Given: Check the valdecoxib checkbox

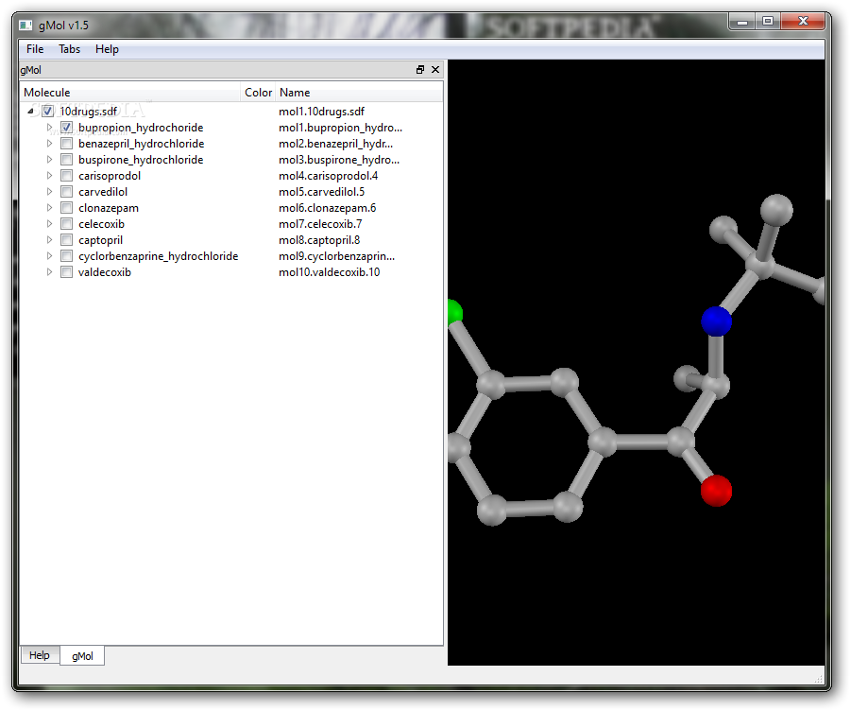Looking at the screenshot, I should pyautogui.click(x=66, y=272).
